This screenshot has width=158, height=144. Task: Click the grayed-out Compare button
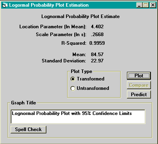point(139,85)
